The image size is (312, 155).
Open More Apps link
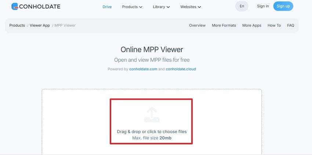(252, 25)
